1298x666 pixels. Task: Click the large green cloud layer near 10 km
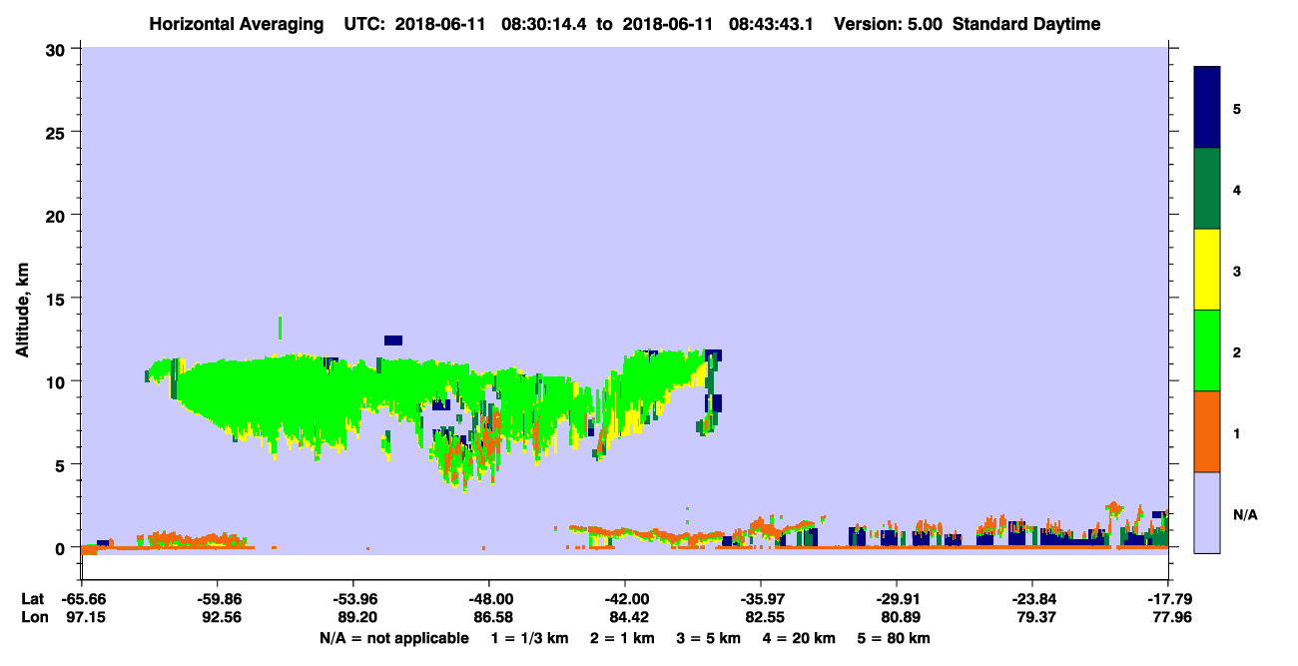coord(320,399)
